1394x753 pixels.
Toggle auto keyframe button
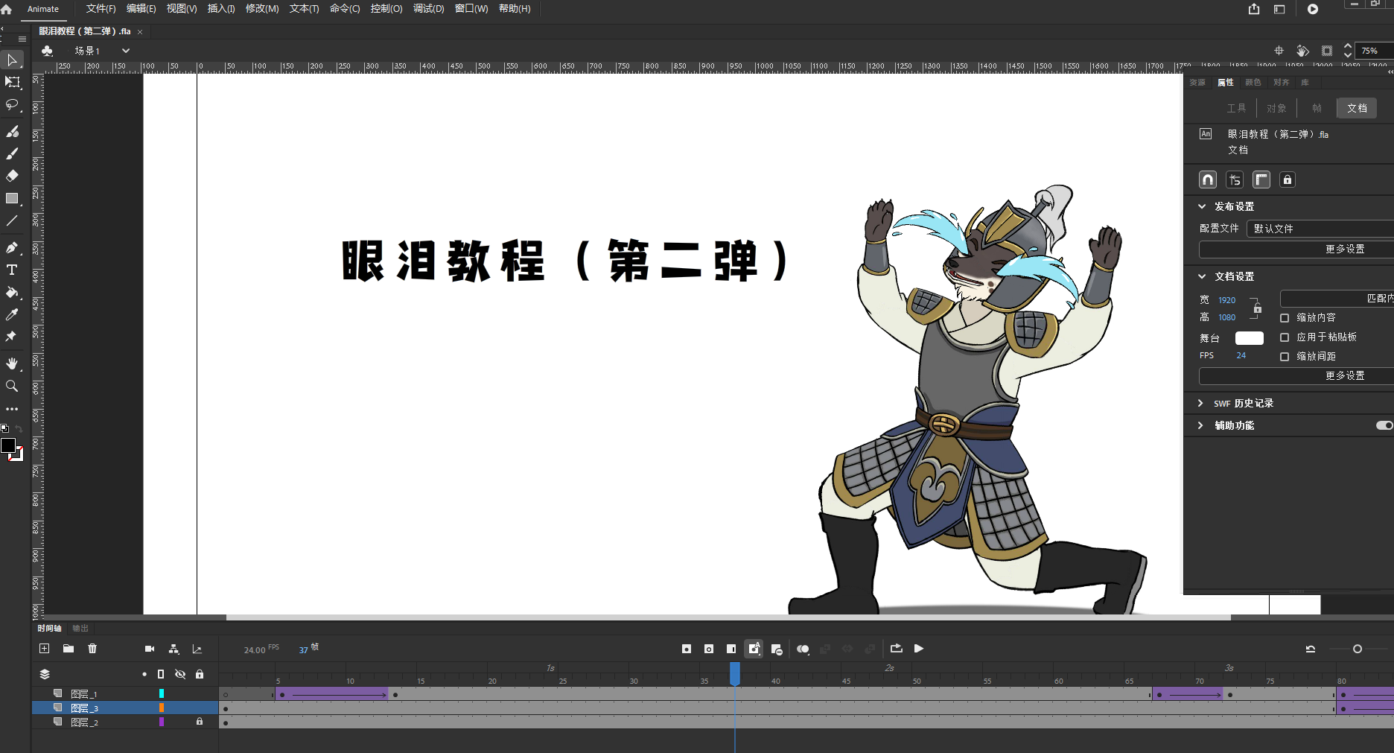[x=754, y=649]
